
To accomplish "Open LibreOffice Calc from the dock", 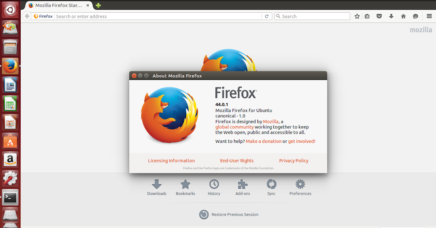I will click(x=10, y=104).
